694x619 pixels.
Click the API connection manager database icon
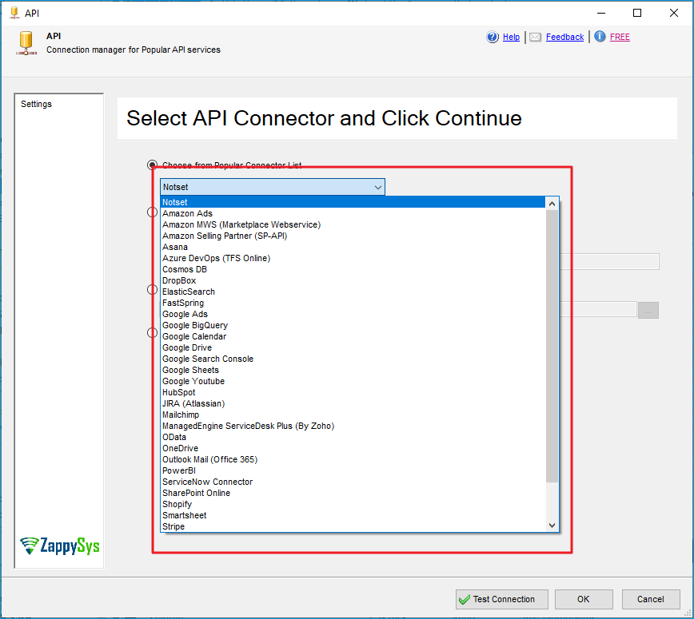pyautogui.click(x=26, y=43)
